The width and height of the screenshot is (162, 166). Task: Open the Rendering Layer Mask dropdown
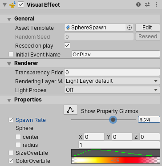point(112,81)
